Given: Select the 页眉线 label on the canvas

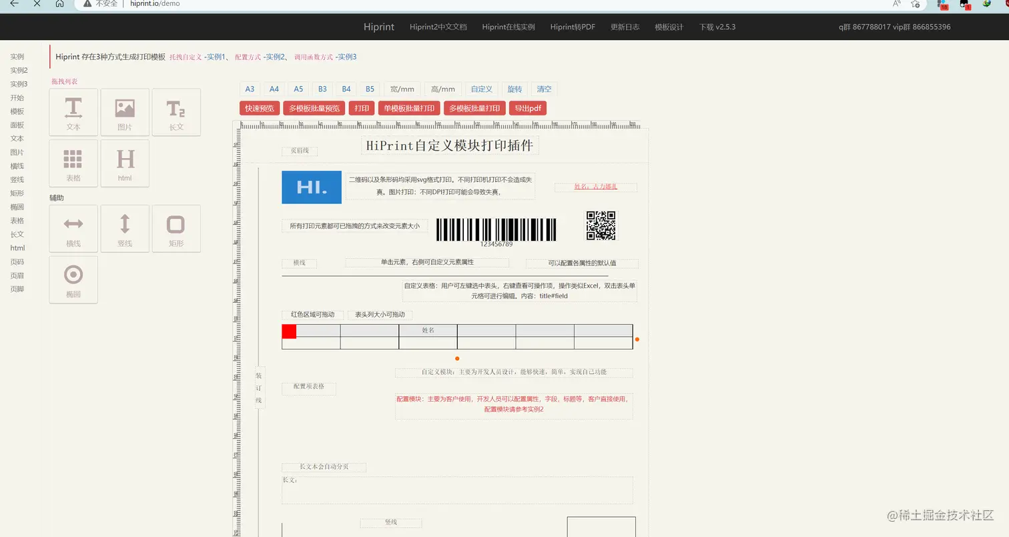Looking at the screenshot, I should click(x=300, y=151).
